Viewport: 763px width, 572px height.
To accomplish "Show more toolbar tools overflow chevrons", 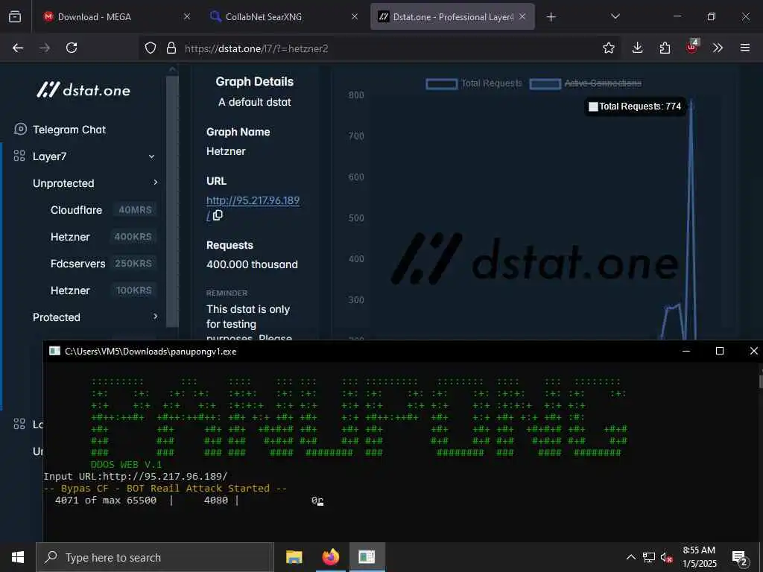I will click(x=718, y=48).
